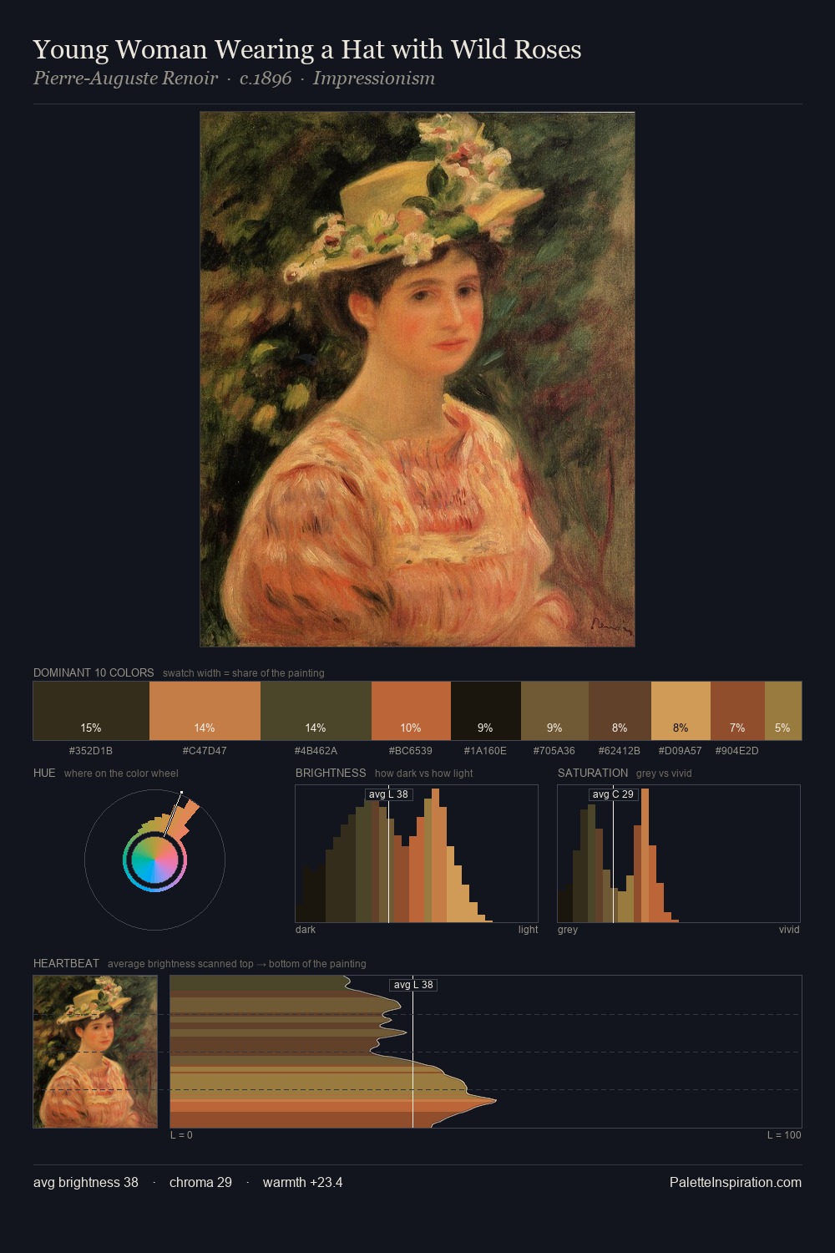Click the 'light' axis label under Brightness
835x1253 pixels.
(529, 930)
